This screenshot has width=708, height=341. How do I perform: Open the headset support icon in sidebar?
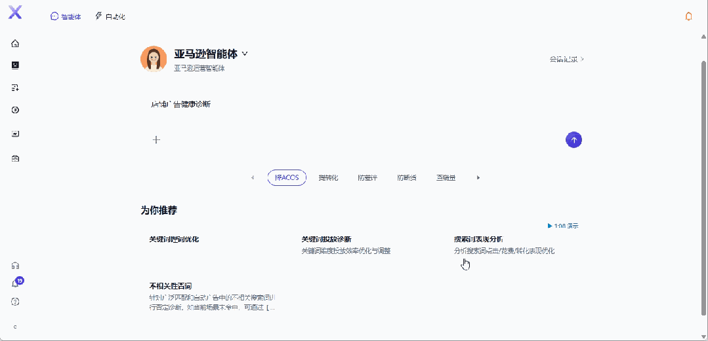(15, 266)
